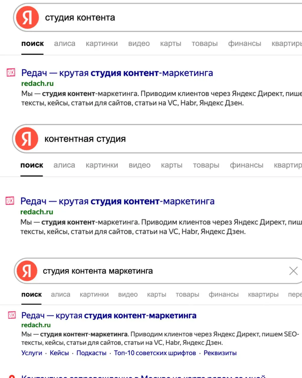Focus the 'студия контента маркетинга' search field
Viewport: 302px width, 378px height.
(158, 271)
